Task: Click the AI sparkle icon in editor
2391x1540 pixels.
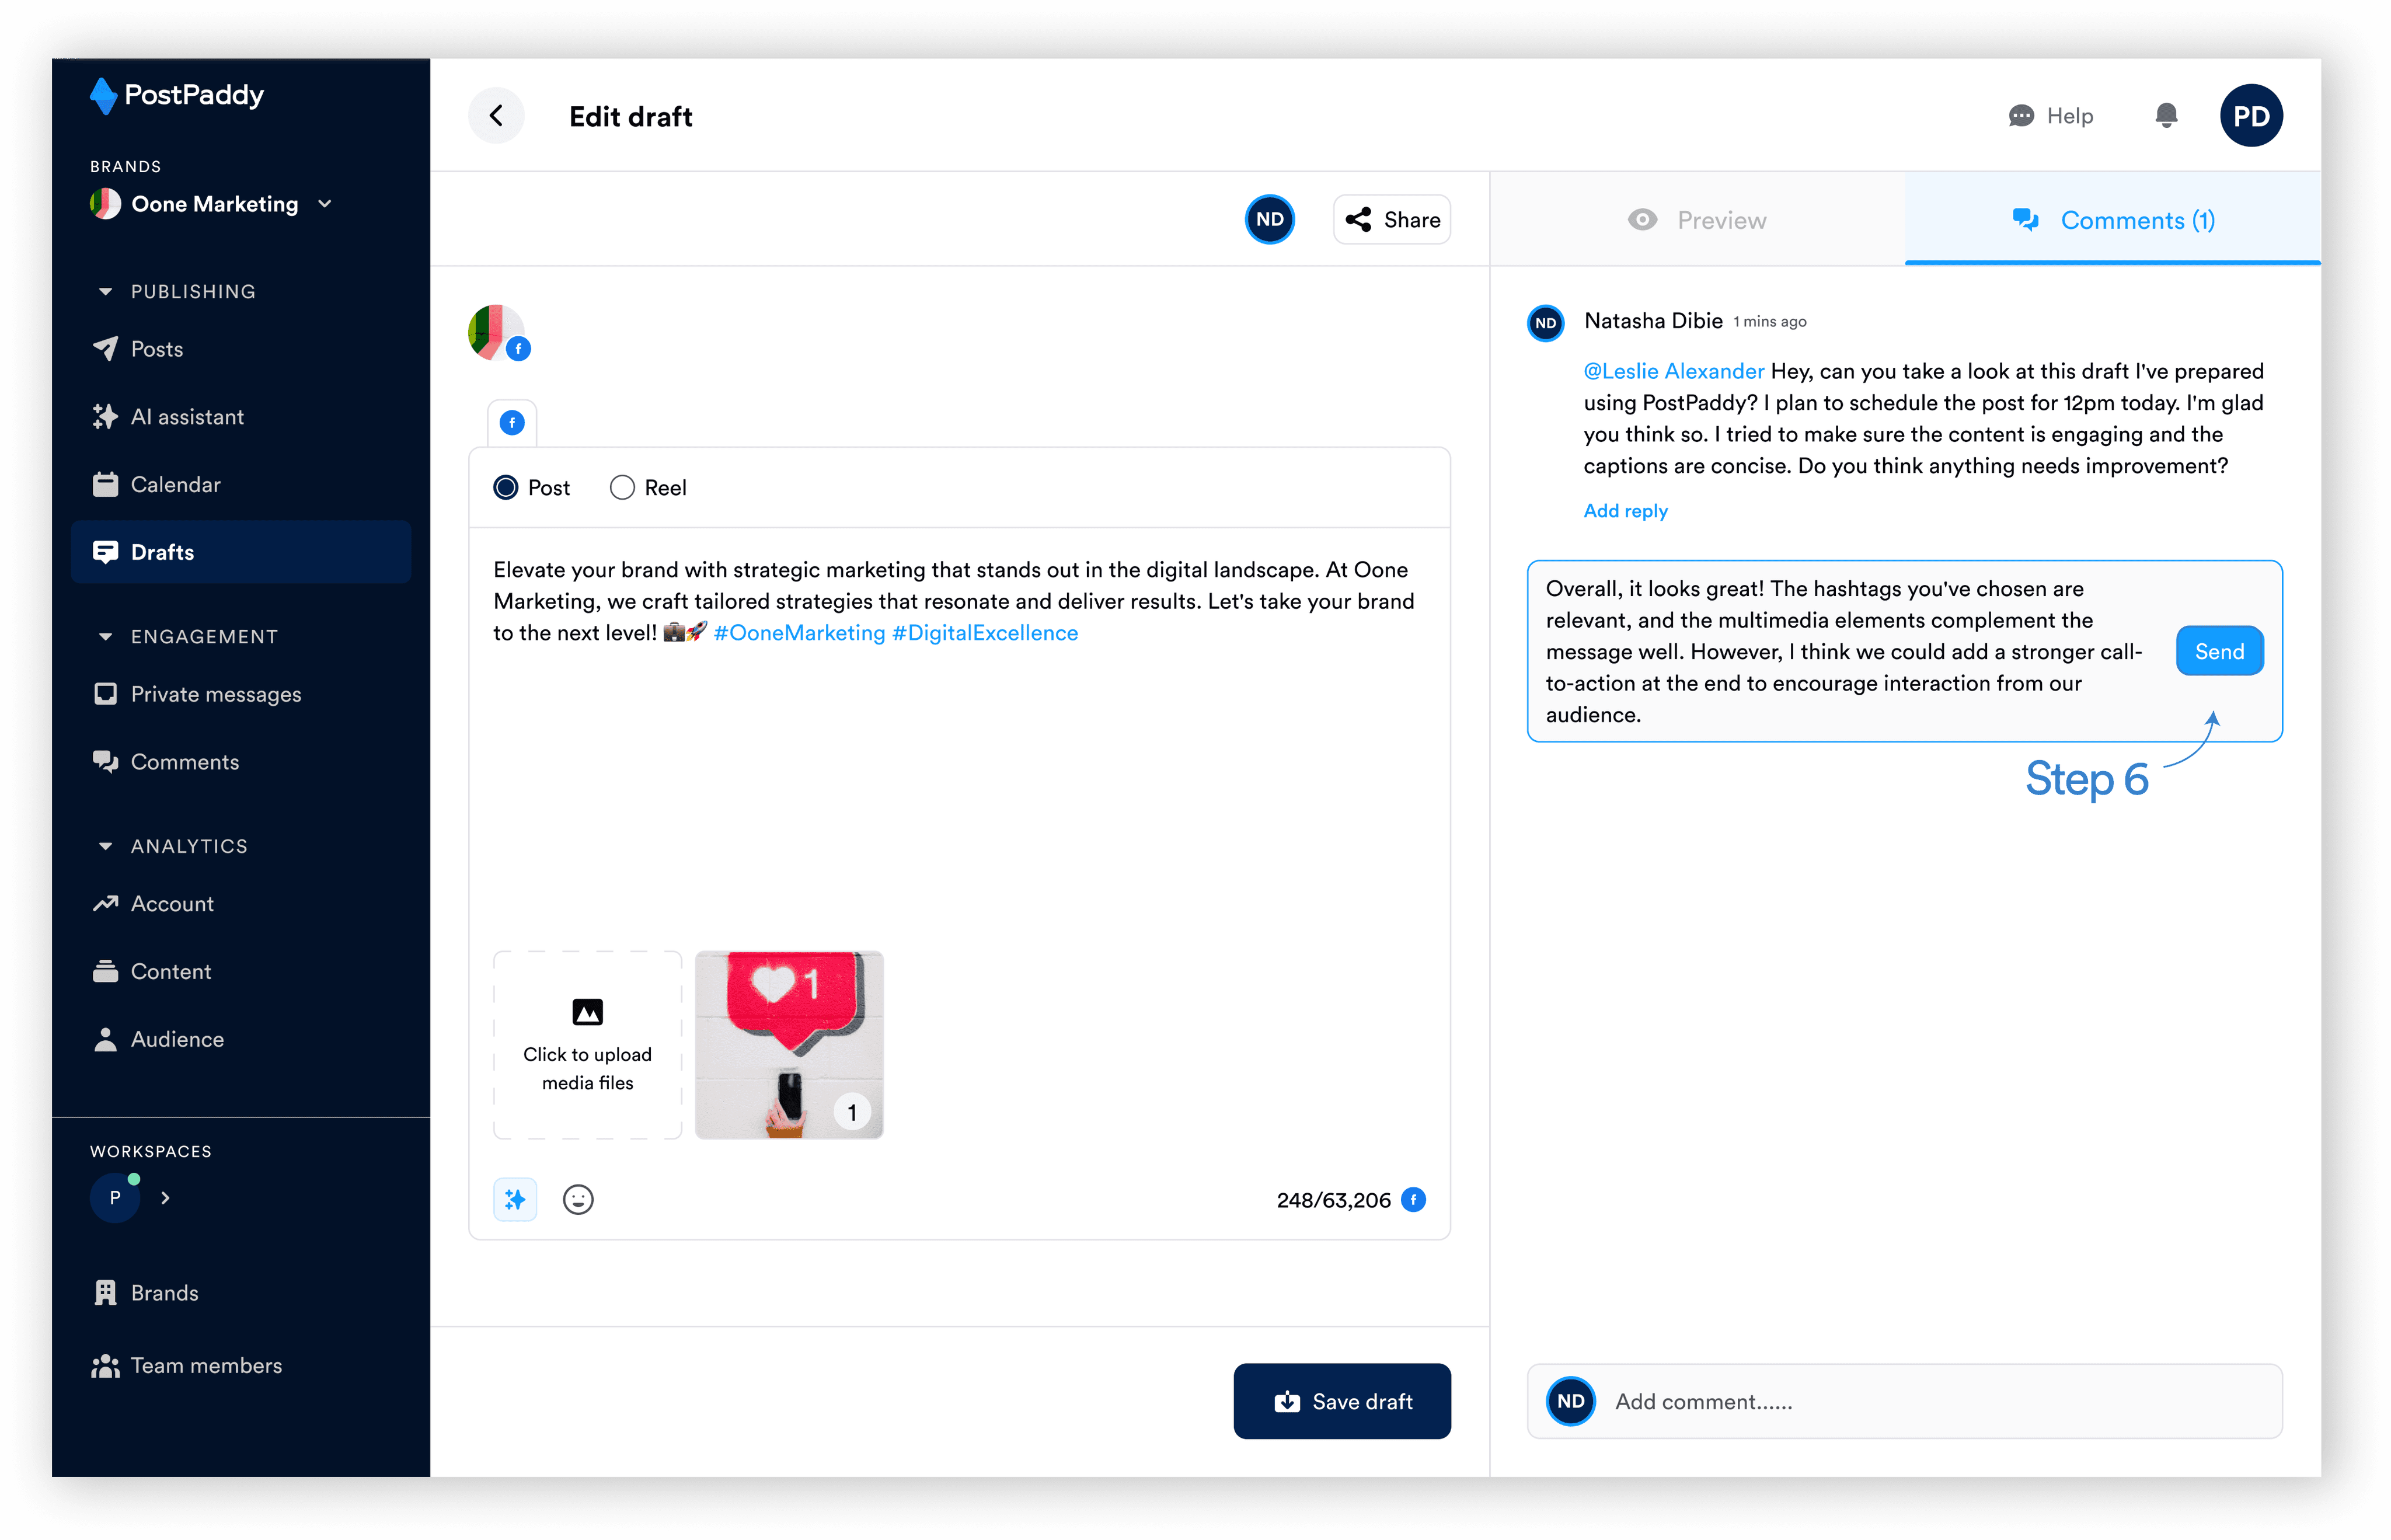Action: tap(515, 1199)
